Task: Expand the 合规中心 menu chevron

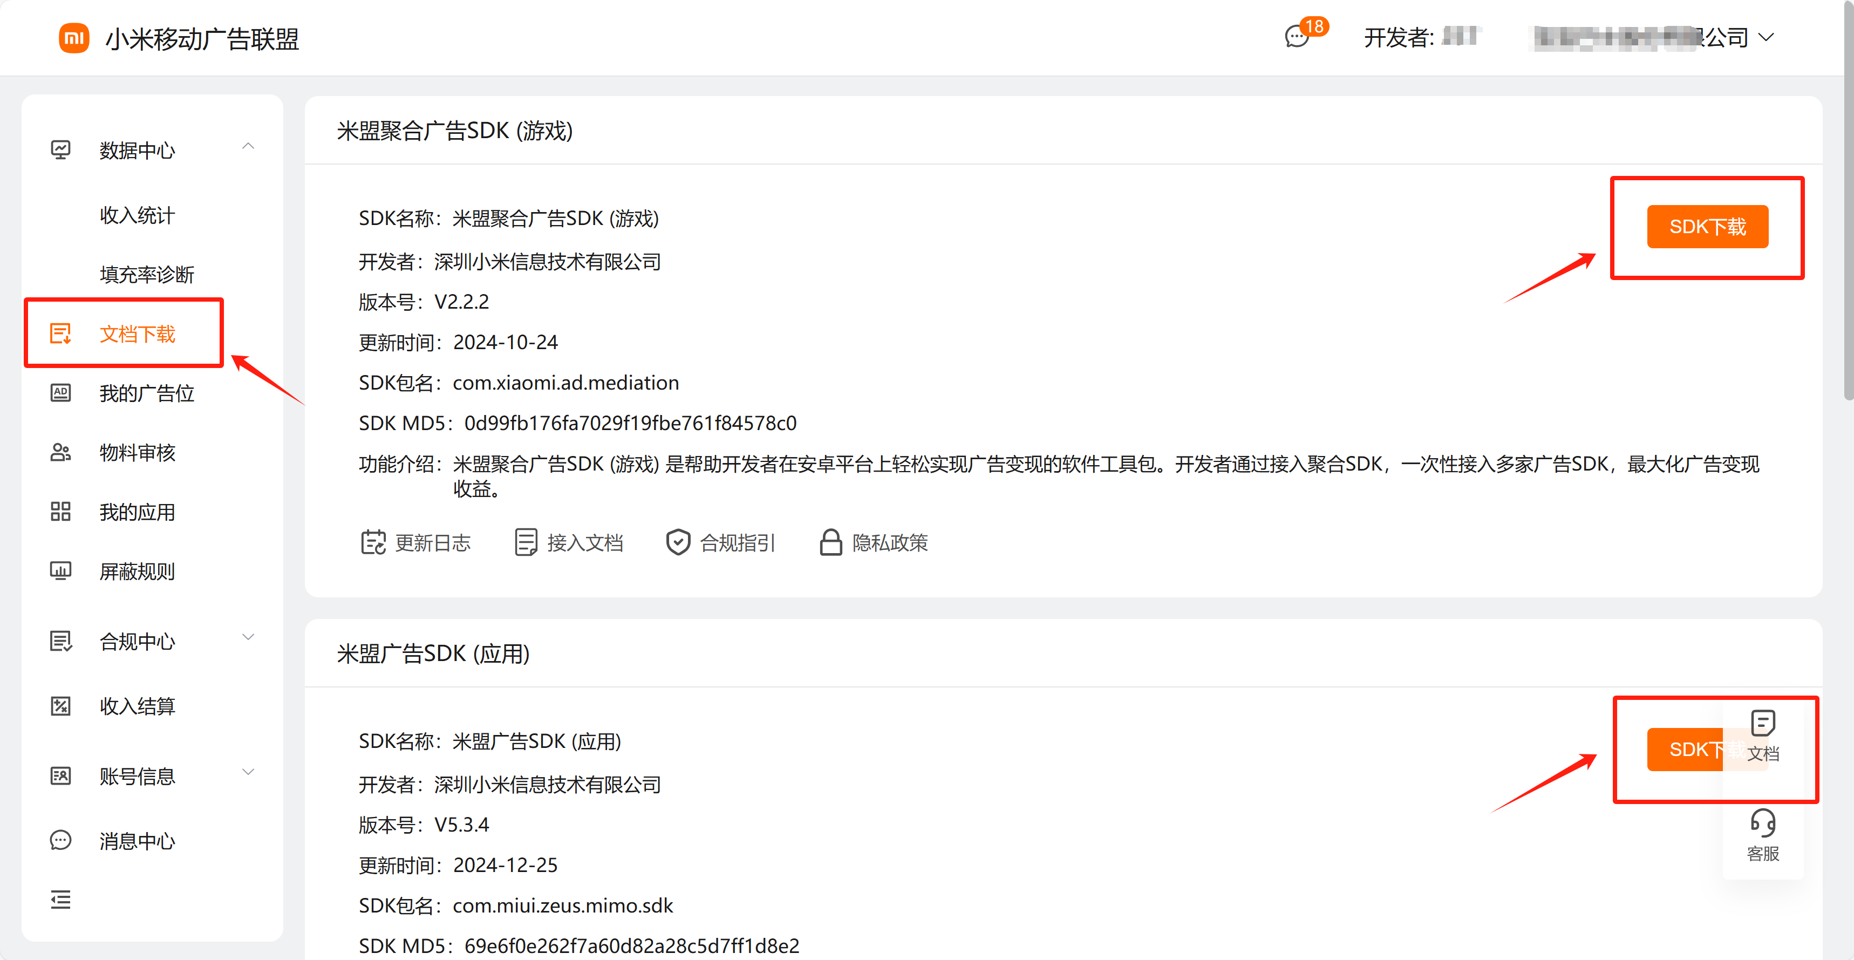Action: 248,638
